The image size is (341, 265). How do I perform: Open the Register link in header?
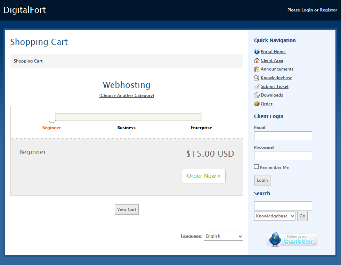328,10
